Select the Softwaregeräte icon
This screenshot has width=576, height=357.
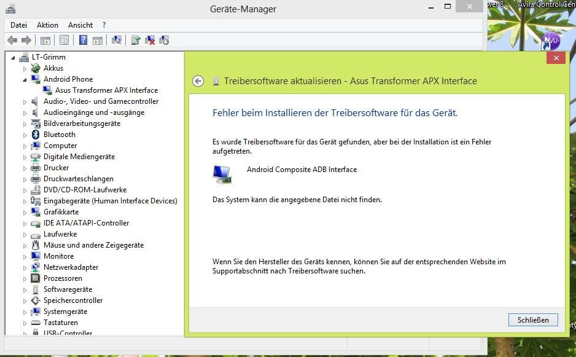coord(36,290)
